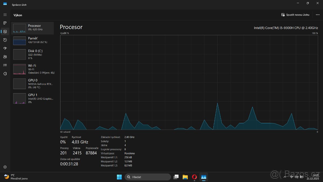Open the Details list page icon

tap(5, 65)
